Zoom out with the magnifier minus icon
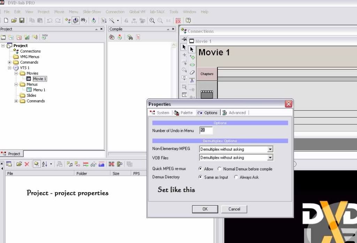Screen dimensions: 357x243 click(160, 21)
